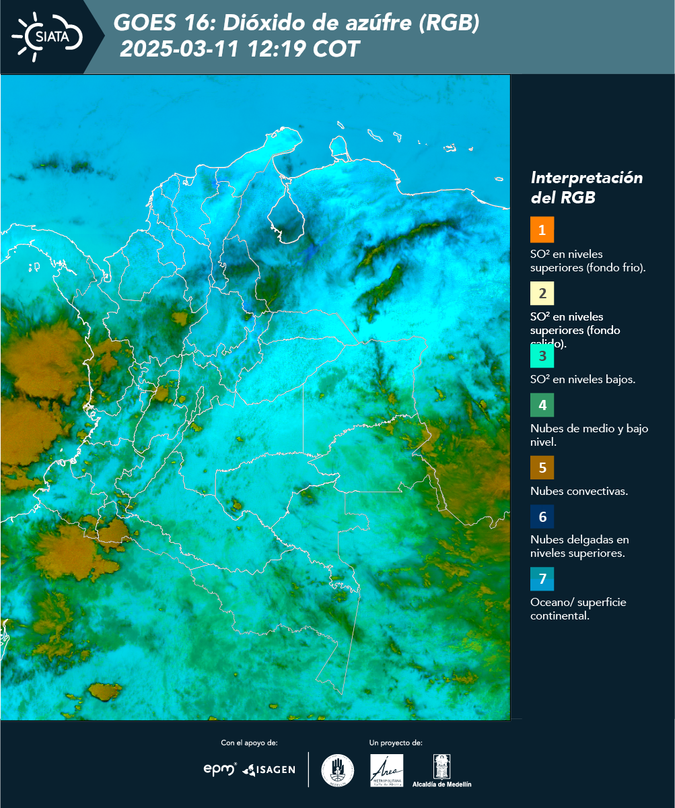
Task: Click the Alcaldía de Medellín logo
Action: tap(442, 770)
